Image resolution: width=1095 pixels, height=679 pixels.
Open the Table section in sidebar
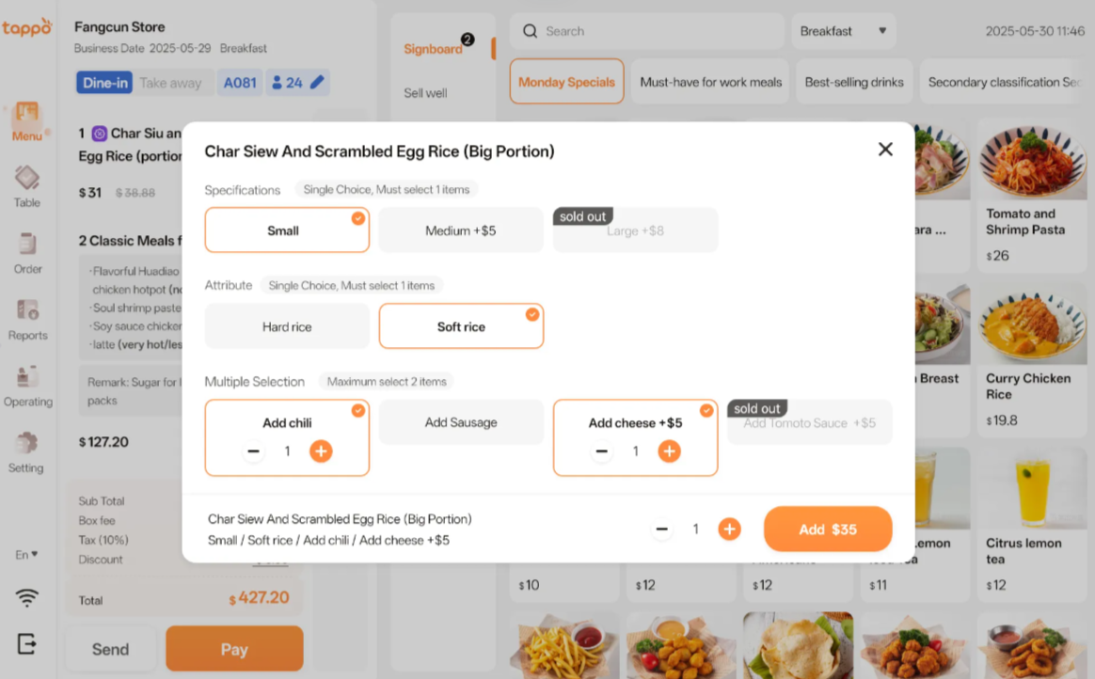(26, 185)
